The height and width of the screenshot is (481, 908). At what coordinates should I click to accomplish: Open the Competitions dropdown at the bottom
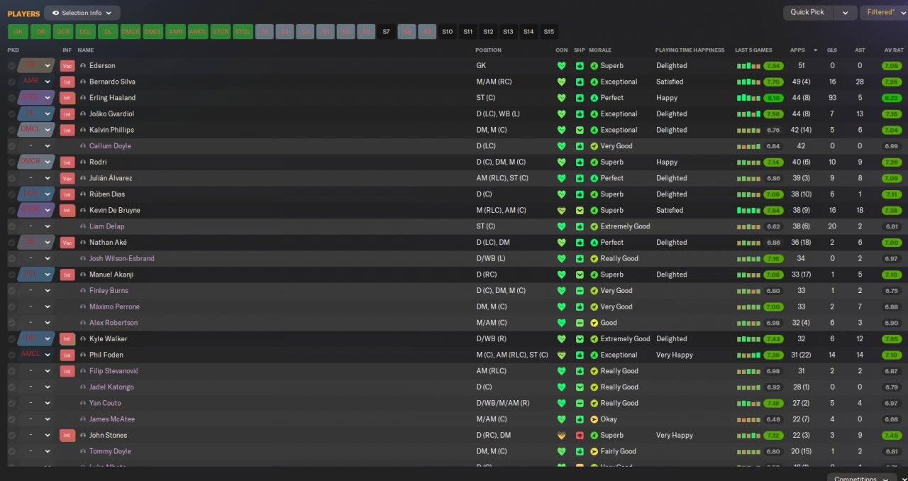tap(863, 478)
